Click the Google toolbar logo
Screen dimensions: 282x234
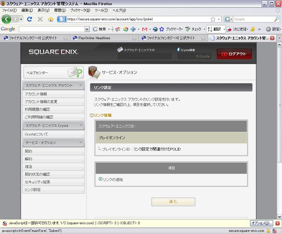pos(8,29)
